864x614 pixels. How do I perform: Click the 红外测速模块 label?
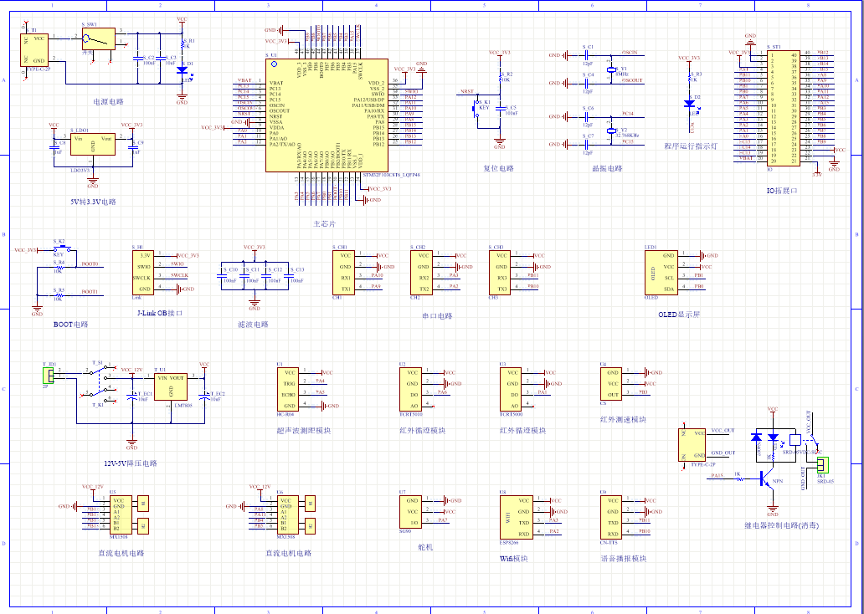[x=623, y=420]
